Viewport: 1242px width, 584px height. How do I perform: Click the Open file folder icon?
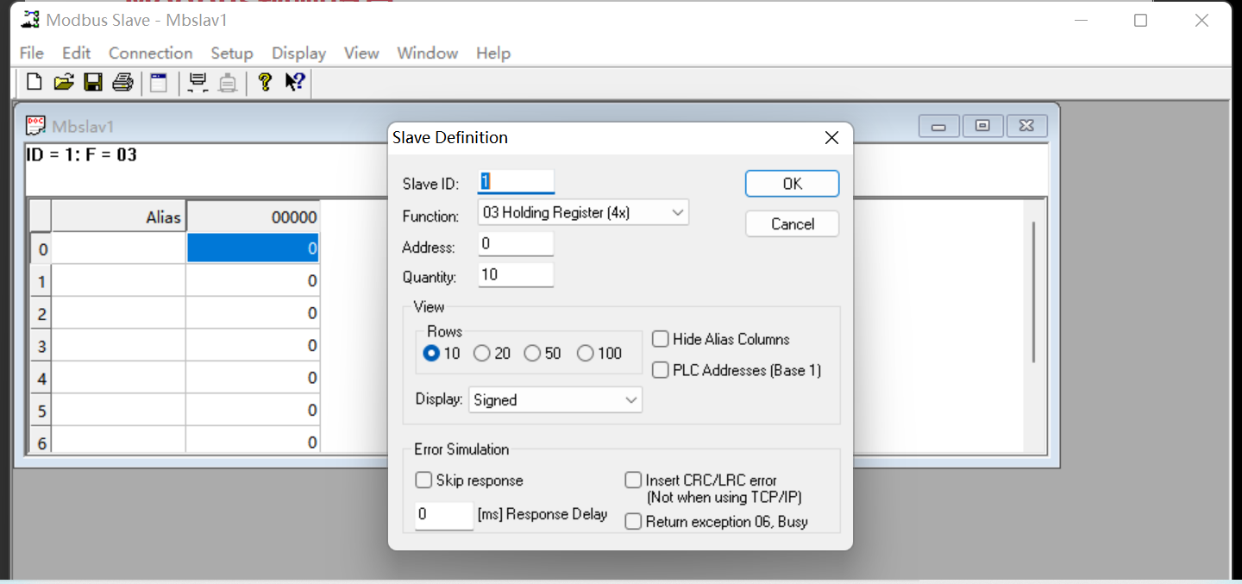tap(63, 82)
